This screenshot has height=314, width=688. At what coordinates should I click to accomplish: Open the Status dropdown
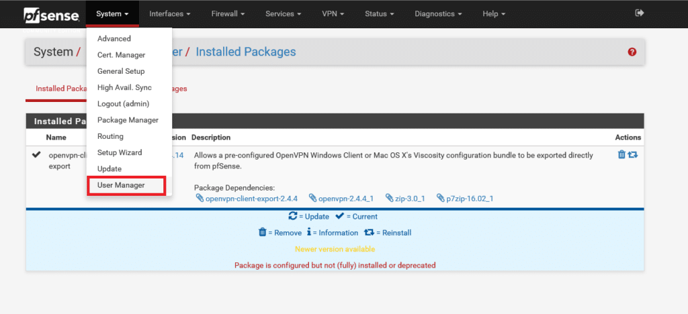pyautogui.click(x=380, y=13)
